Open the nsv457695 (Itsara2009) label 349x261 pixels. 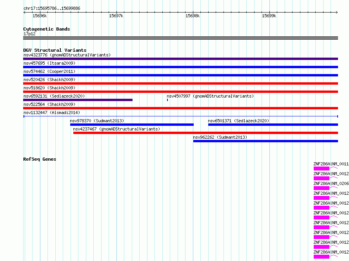(x=49, y=63)
